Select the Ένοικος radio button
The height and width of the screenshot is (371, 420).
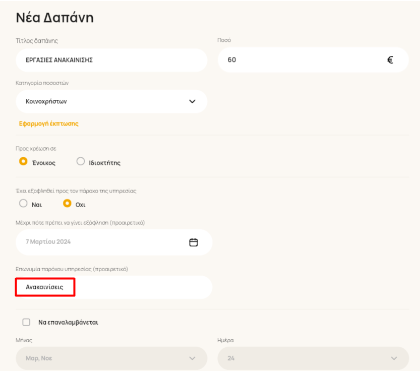pos(23,161)
